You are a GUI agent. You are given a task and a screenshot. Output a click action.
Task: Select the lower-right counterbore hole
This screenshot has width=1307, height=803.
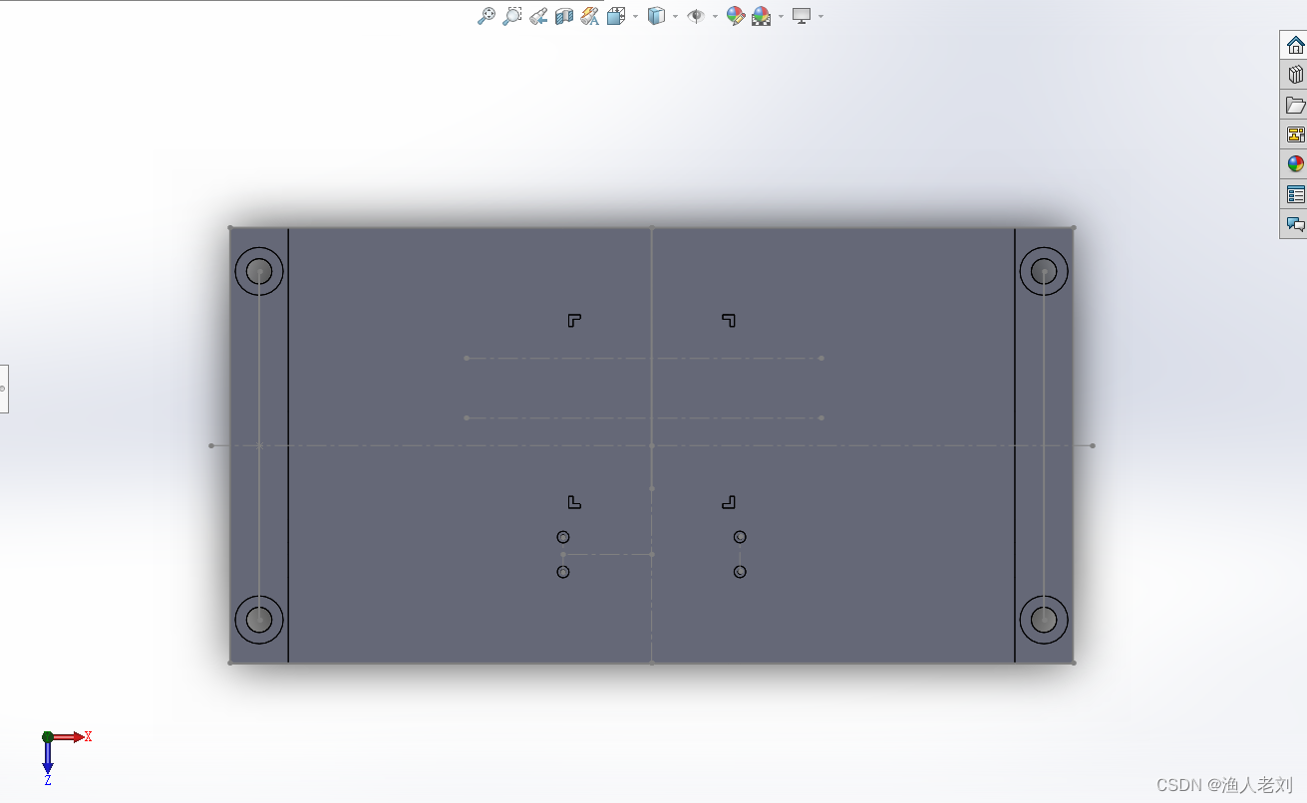click(1044, 620)
